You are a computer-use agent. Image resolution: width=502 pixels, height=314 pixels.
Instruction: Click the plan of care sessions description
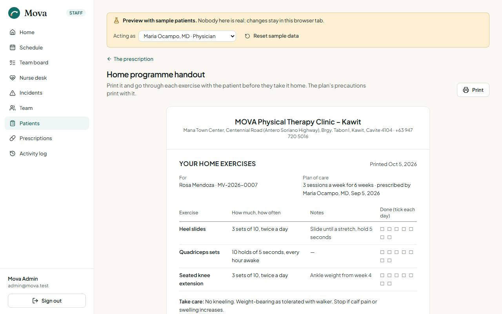357,189
